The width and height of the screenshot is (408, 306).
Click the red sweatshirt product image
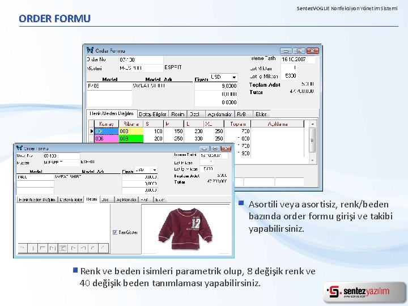(x=185, y=229)
